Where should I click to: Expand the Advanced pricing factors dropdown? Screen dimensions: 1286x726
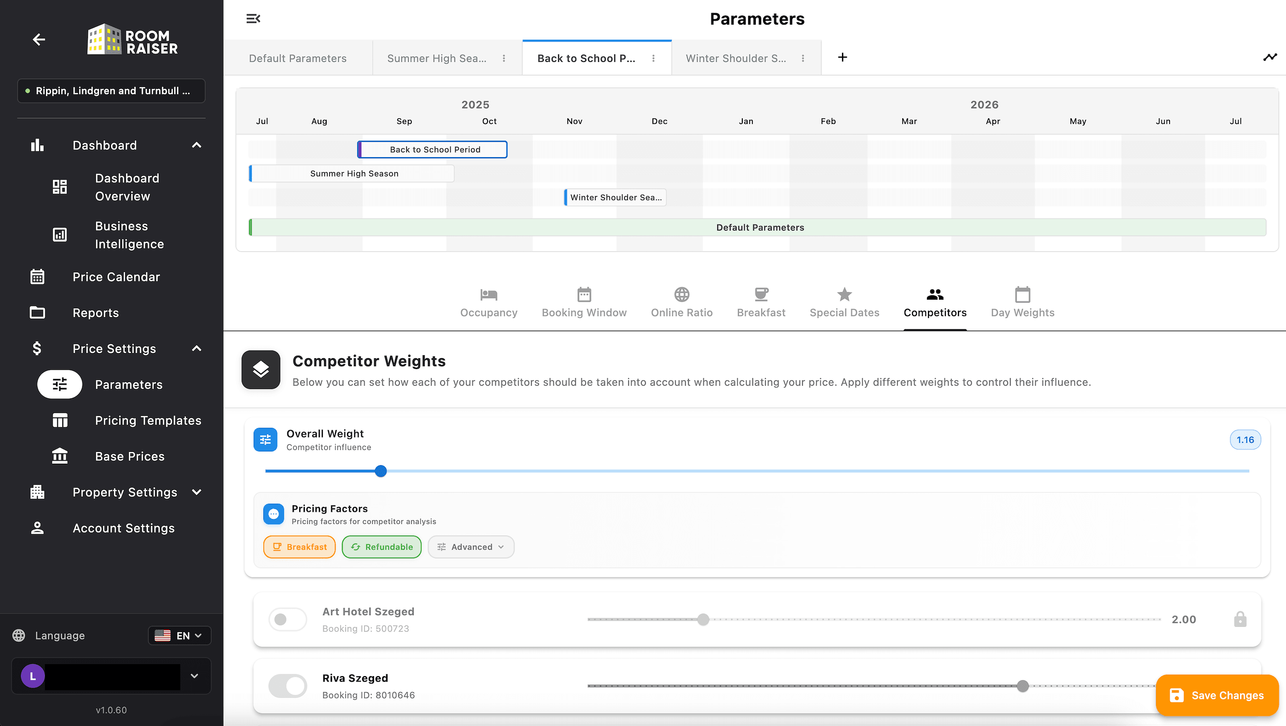pyautogui.click(x=471, y=547)
